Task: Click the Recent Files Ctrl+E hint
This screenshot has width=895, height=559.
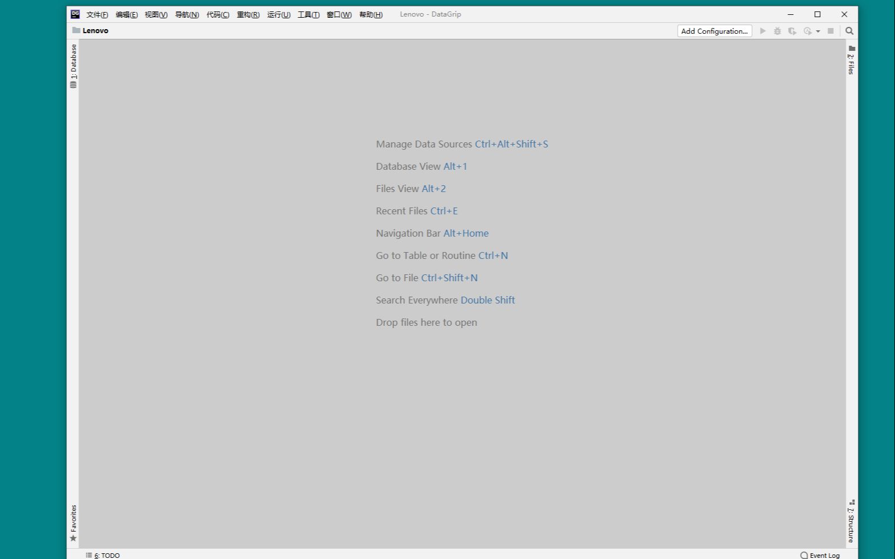Action: coord(416,211)
